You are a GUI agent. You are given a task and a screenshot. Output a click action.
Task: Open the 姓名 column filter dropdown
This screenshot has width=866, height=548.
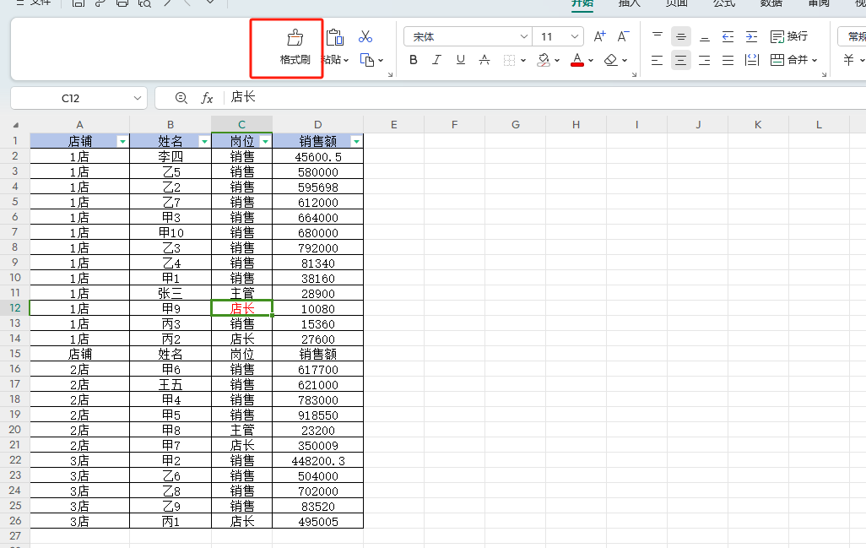point(204,141)
